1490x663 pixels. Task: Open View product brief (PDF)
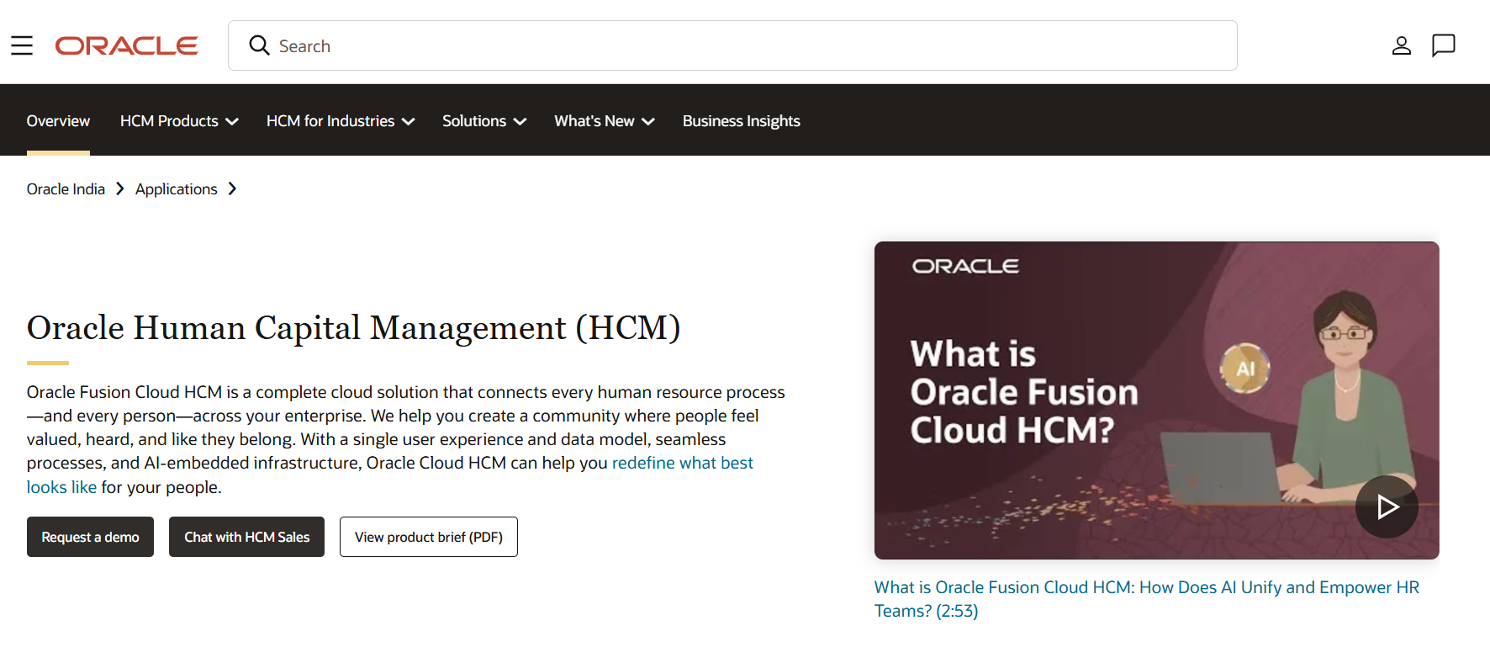(x=429, y=537)
